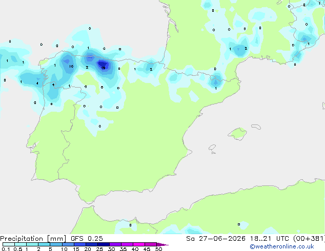Select the '20' legend scale label
Image resolution: width=325 pixels, height=251 pixels.
click(88, 249)
